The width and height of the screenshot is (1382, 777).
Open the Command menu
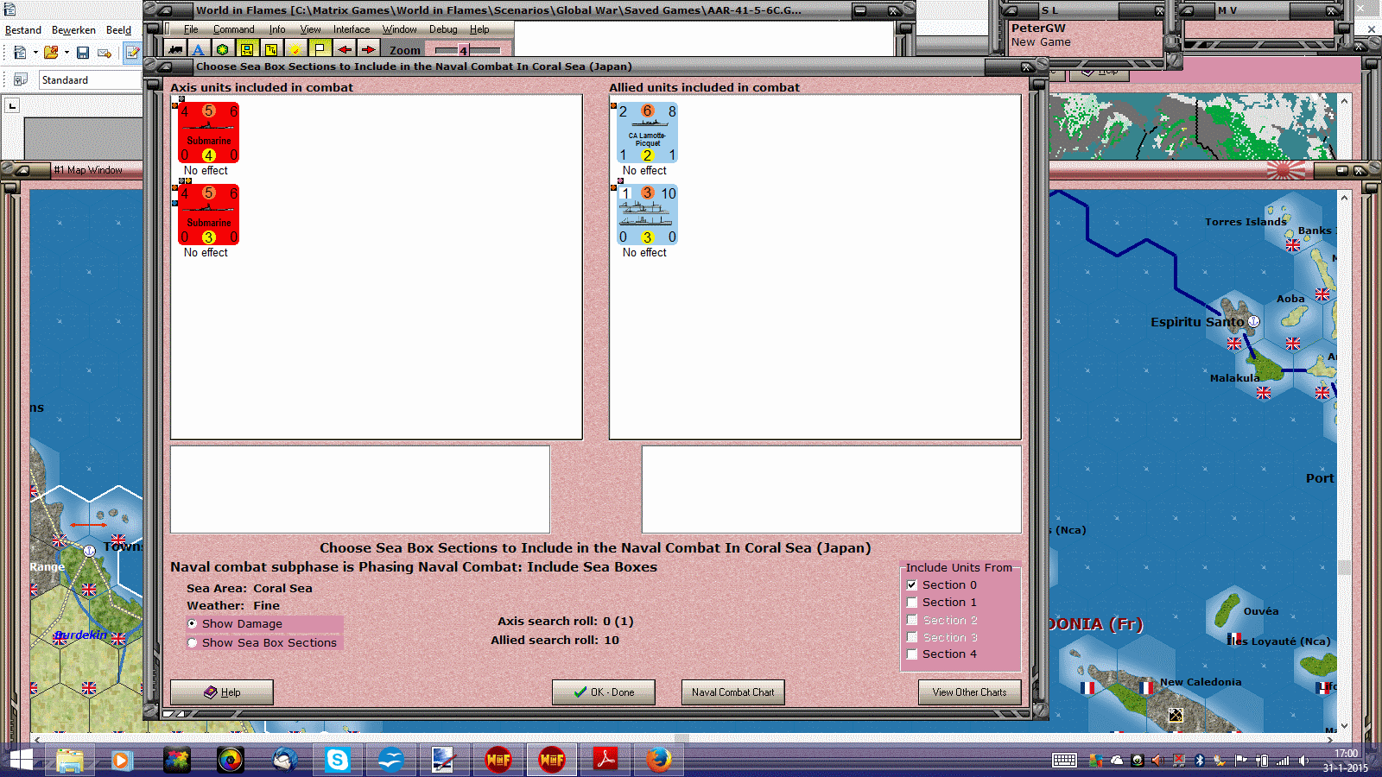point(234,29)
